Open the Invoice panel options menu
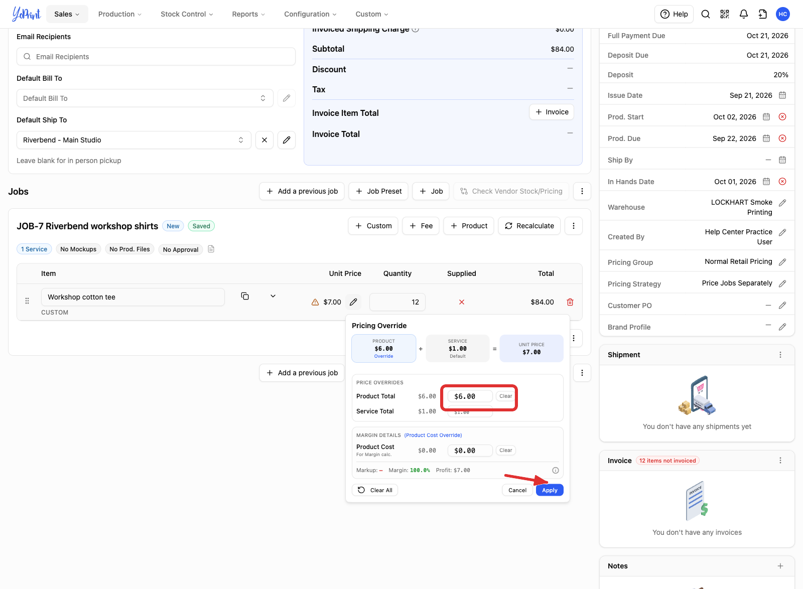This screenshot has height=589, width=803. tap(780, 461)
